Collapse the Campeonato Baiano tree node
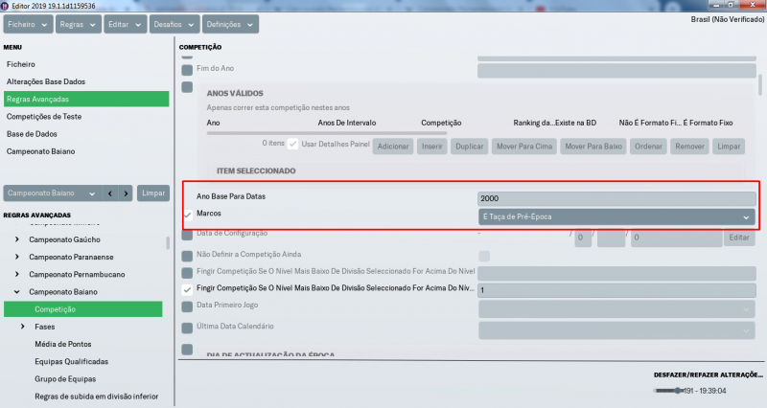 17,291
